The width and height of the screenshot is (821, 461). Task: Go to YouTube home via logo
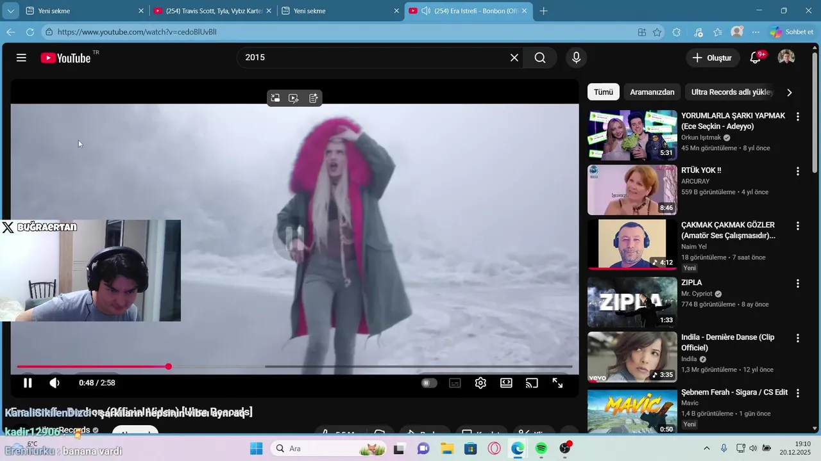click(65, 58)
